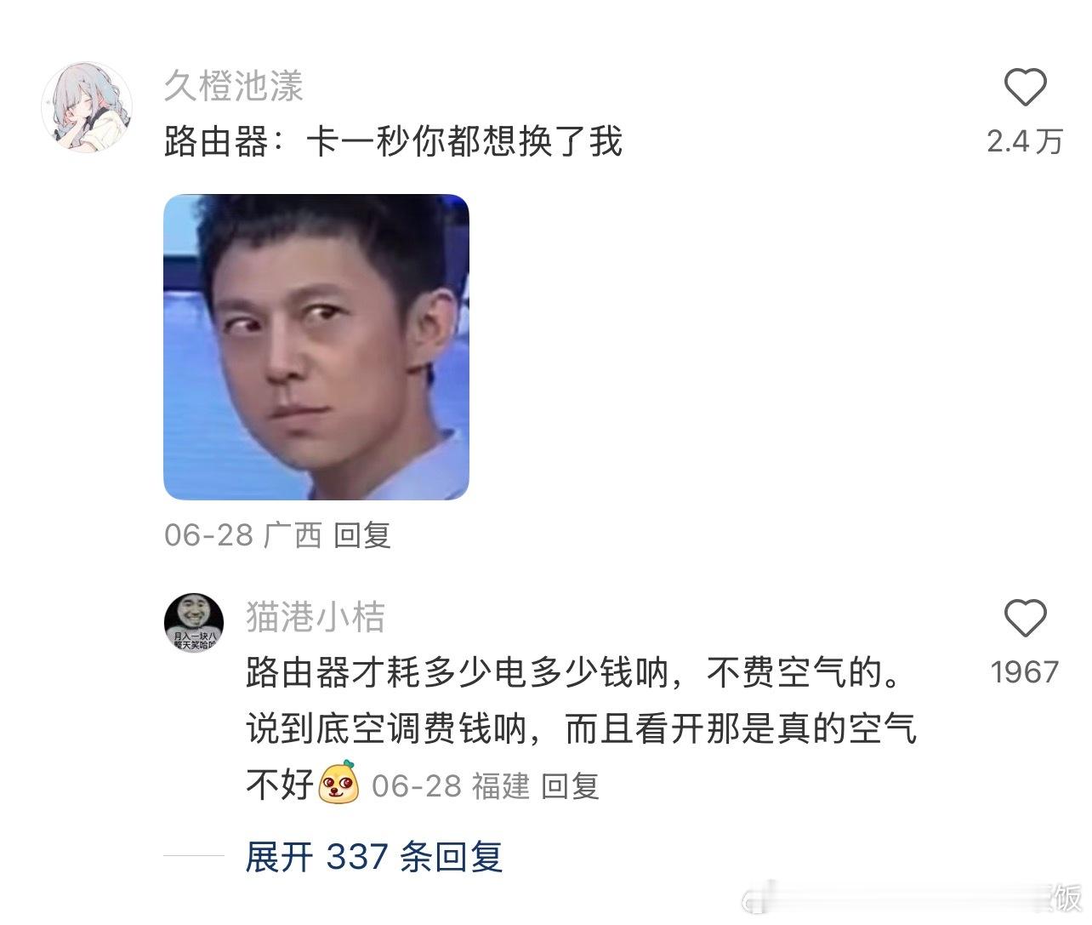Screen dimensions: 1092x925
Task: Tap the yellow emoji after 不好
Action: [x=338, y=783]
